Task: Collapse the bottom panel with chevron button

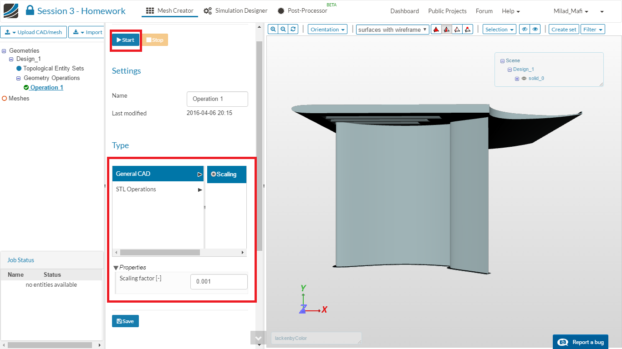Action: pyautogui.click(x=258, y=338)
